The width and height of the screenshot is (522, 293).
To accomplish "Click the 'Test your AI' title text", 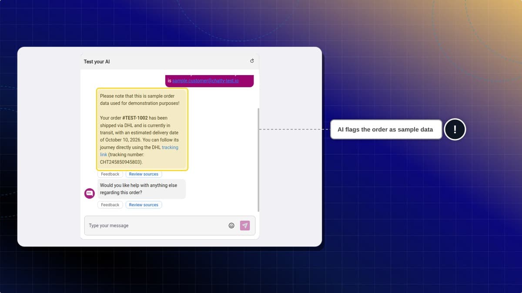I will (x=97, y=62).
